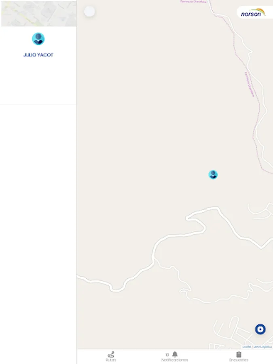This screenshot has width=273, height=364.
Task: Select Julio Yacot's profile avatar in sidebar
Action: tap(38, 39)
